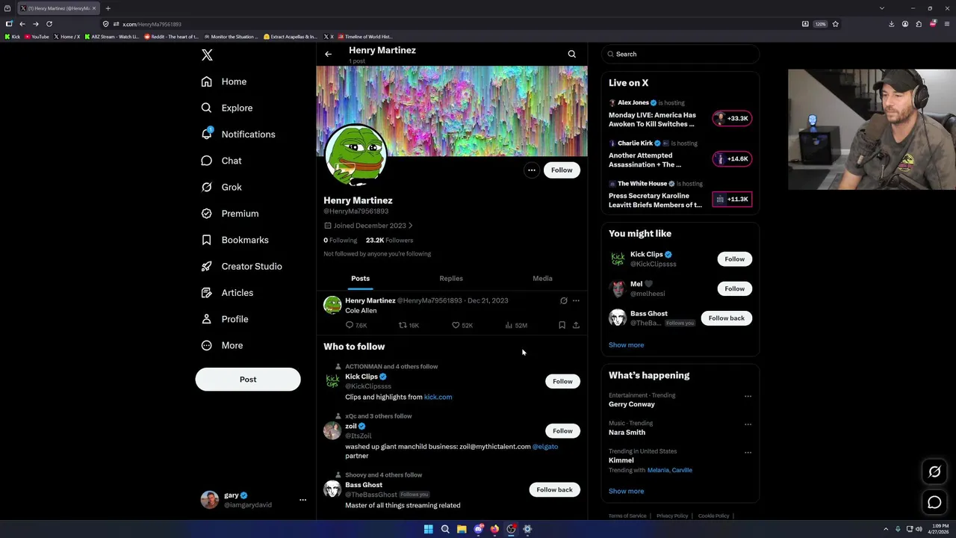This screenshot has height=538, width=956.
Task: Open a new browser tab
Action: point(108,8)
